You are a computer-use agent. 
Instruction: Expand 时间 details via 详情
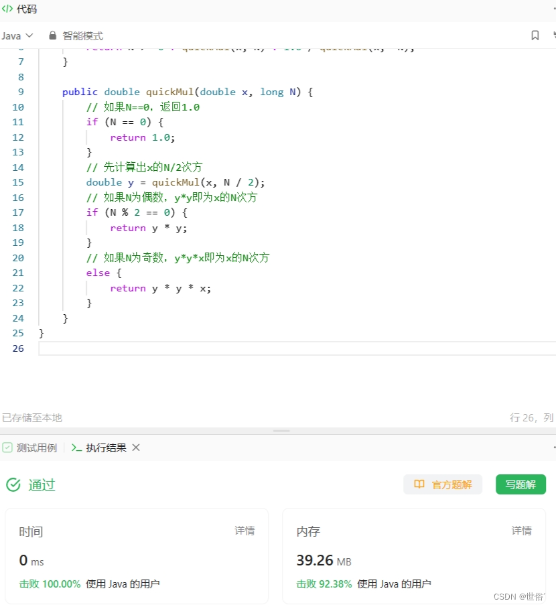[245, 531]
